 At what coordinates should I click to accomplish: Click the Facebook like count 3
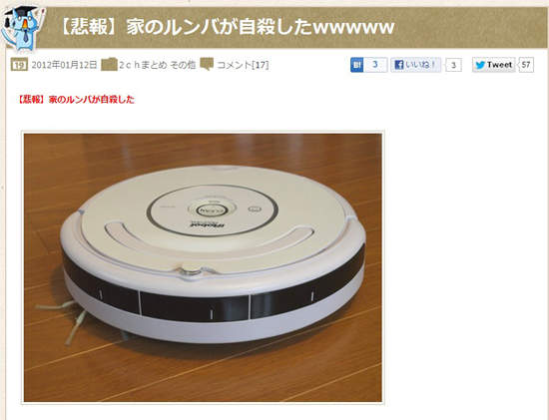(454, 65)
